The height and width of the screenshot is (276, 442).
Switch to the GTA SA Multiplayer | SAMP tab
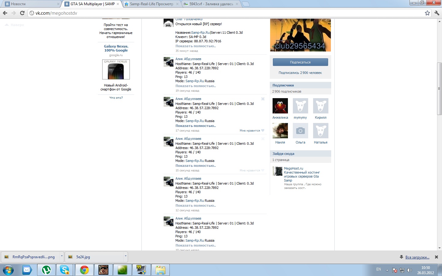(93, 4)
